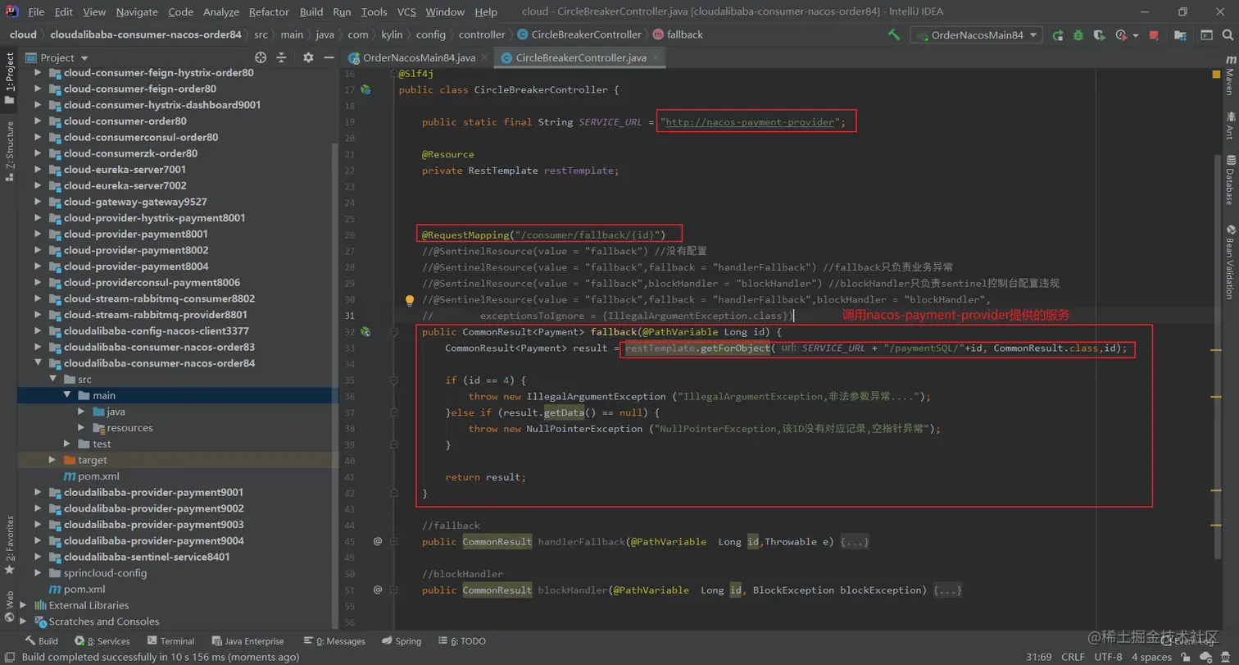Close the CircleBreakerController.java tab
1239x665 pixels.
tap(656, 58)
